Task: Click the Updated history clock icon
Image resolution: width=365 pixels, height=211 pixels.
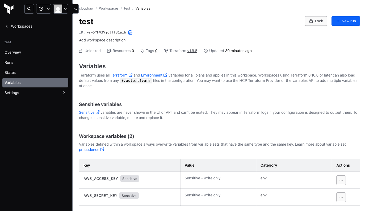Action: pos(206,51)
